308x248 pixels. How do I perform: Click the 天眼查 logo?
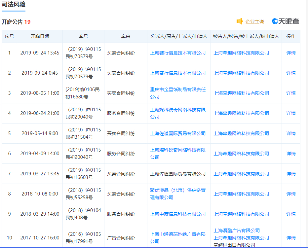click(x=286, y=21)
